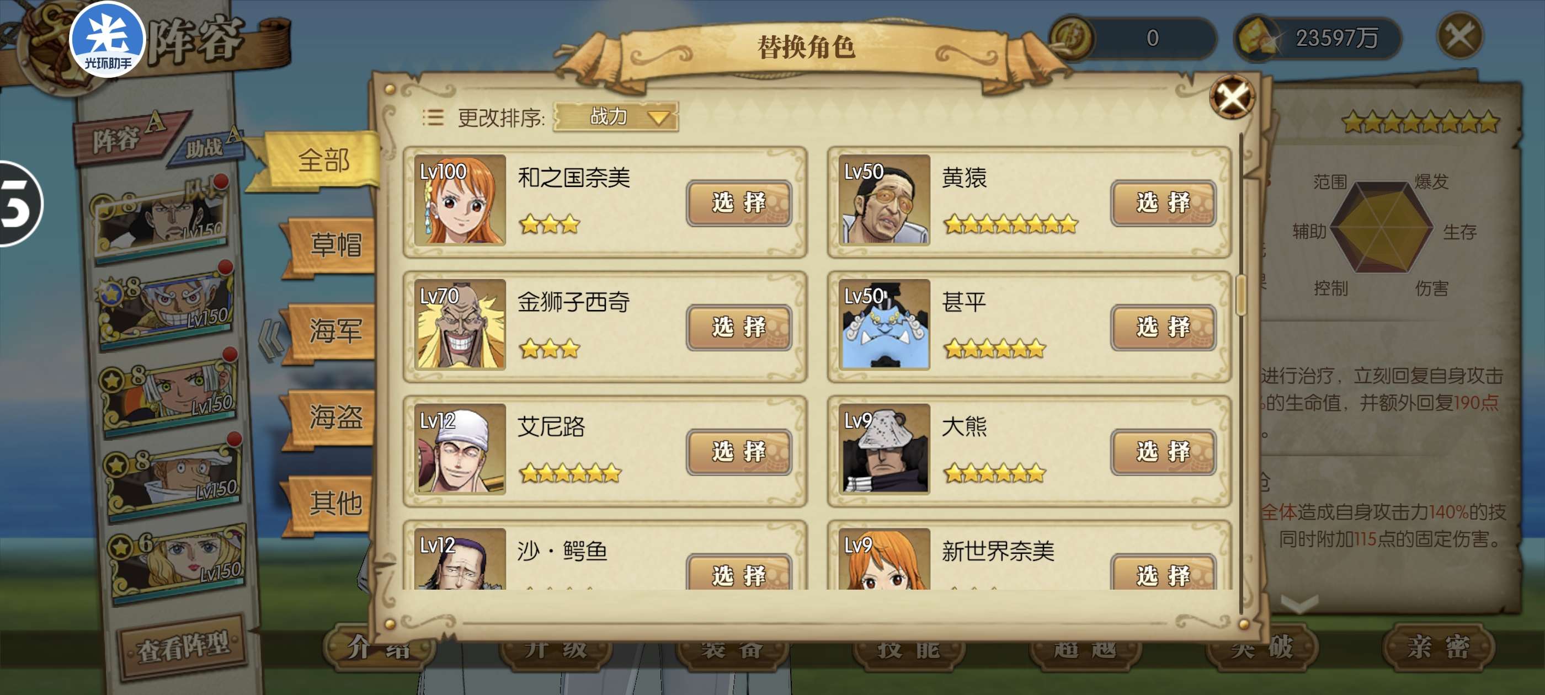Close the 替换角色 dialog with the X icon
1545x695 pixels.
(1232, 97)
